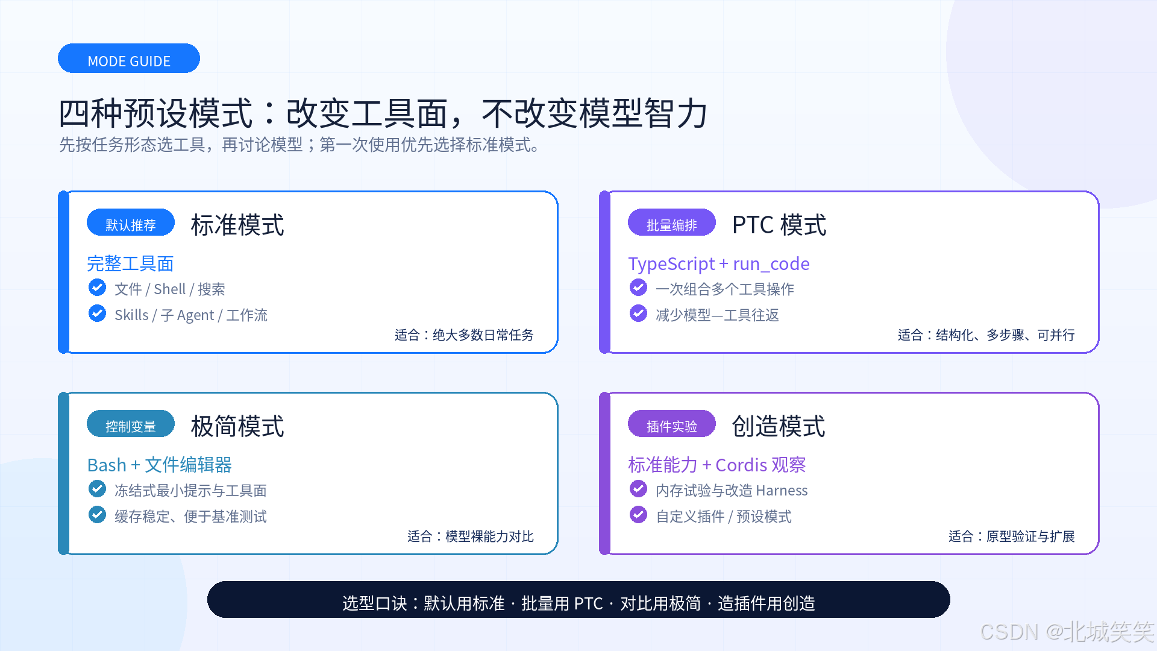Image resolution: width=1157 pixels, height=651 pixels.
Task: Click the 插件实验 pill label
Action: 672,424
